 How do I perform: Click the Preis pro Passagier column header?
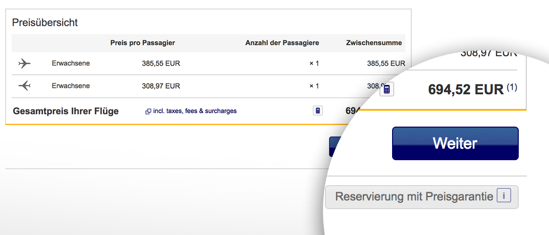[x=143, y=43]
